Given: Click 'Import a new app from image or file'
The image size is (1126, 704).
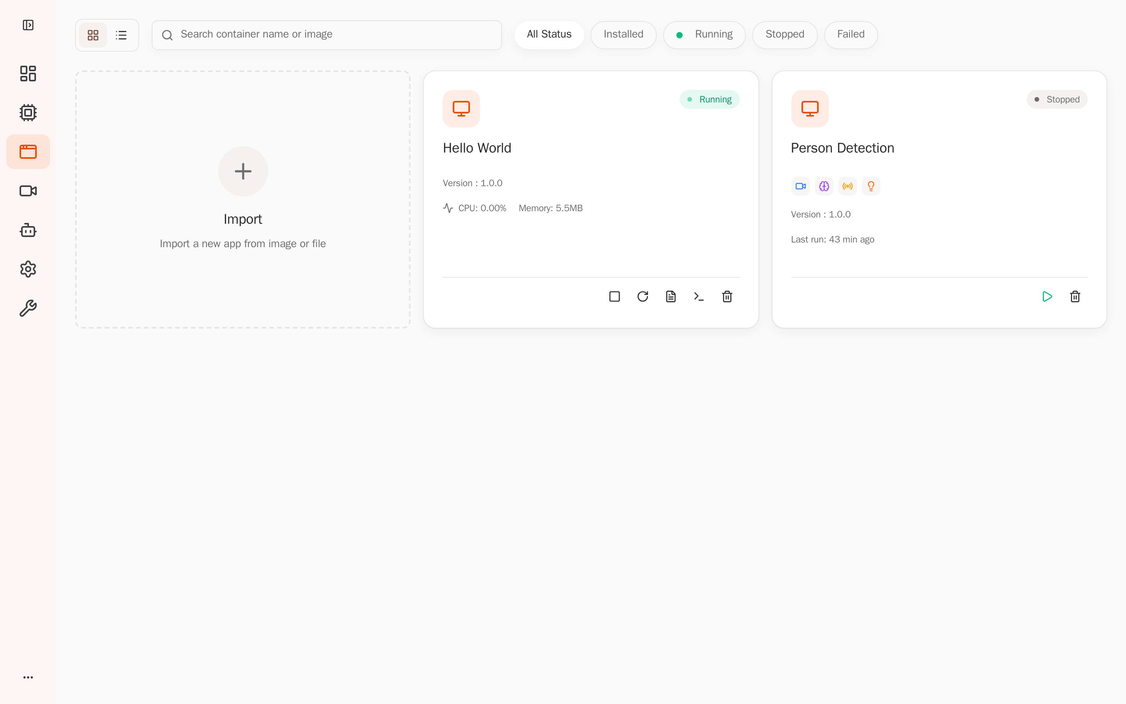Looking at the screenshot, I should pyautogui.click(x=243, y=244).
